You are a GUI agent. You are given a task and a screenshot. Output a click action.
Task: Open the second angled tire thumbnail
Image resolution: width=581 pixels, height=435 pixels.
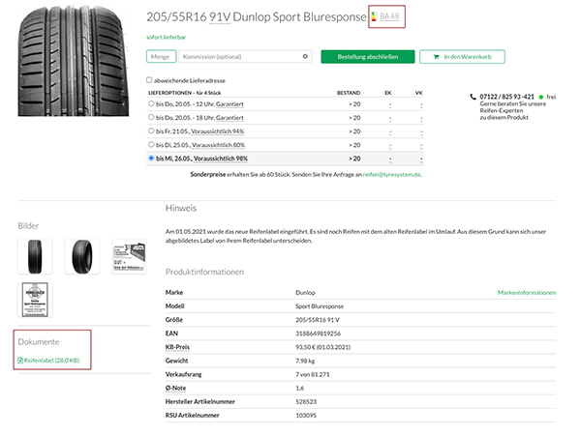click(x=81, y=257)
